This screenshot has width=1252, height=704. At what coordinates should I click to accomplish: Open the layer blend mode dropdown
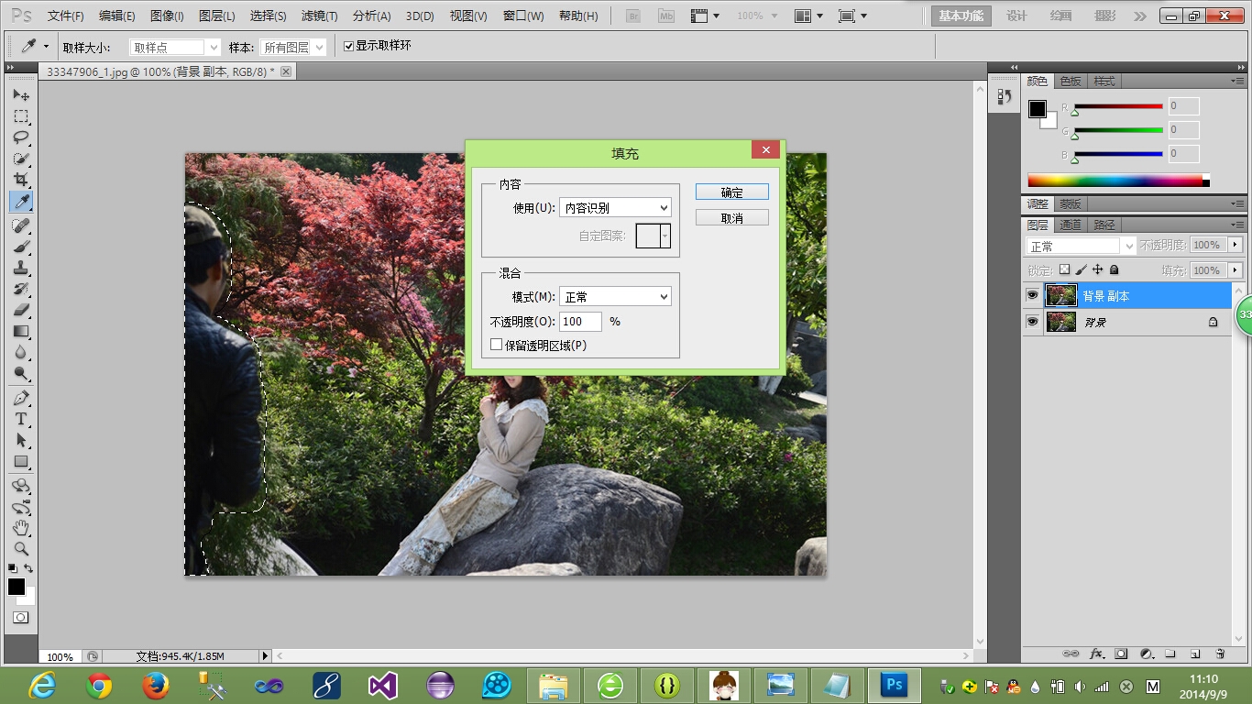[x=1081, y=246]
